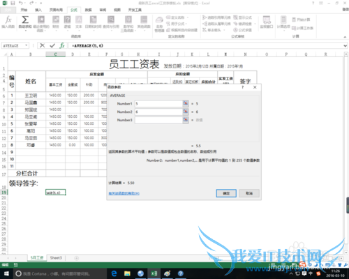Open the More Functions icon

144,22
